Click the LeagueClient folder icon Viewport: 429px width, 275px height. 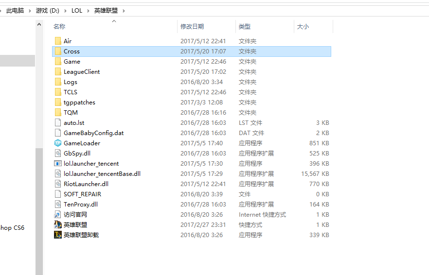point(58,71)
